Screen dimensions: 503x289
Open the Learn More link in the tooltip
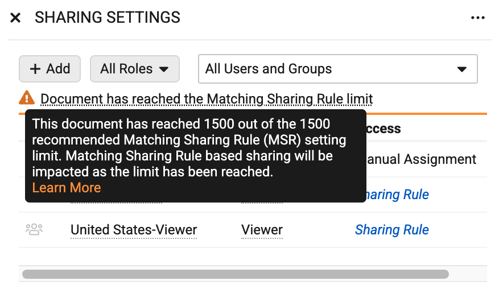click(x=67, y=188)
